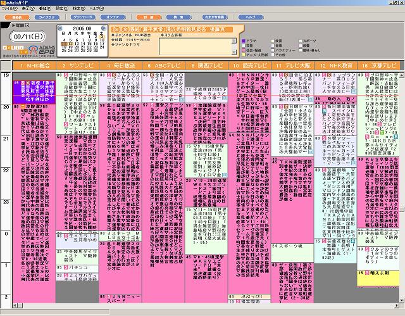This screenshot has width=405, height=316.
Task: Click the ADAMS EPG logo
Action: coord(42,50)
